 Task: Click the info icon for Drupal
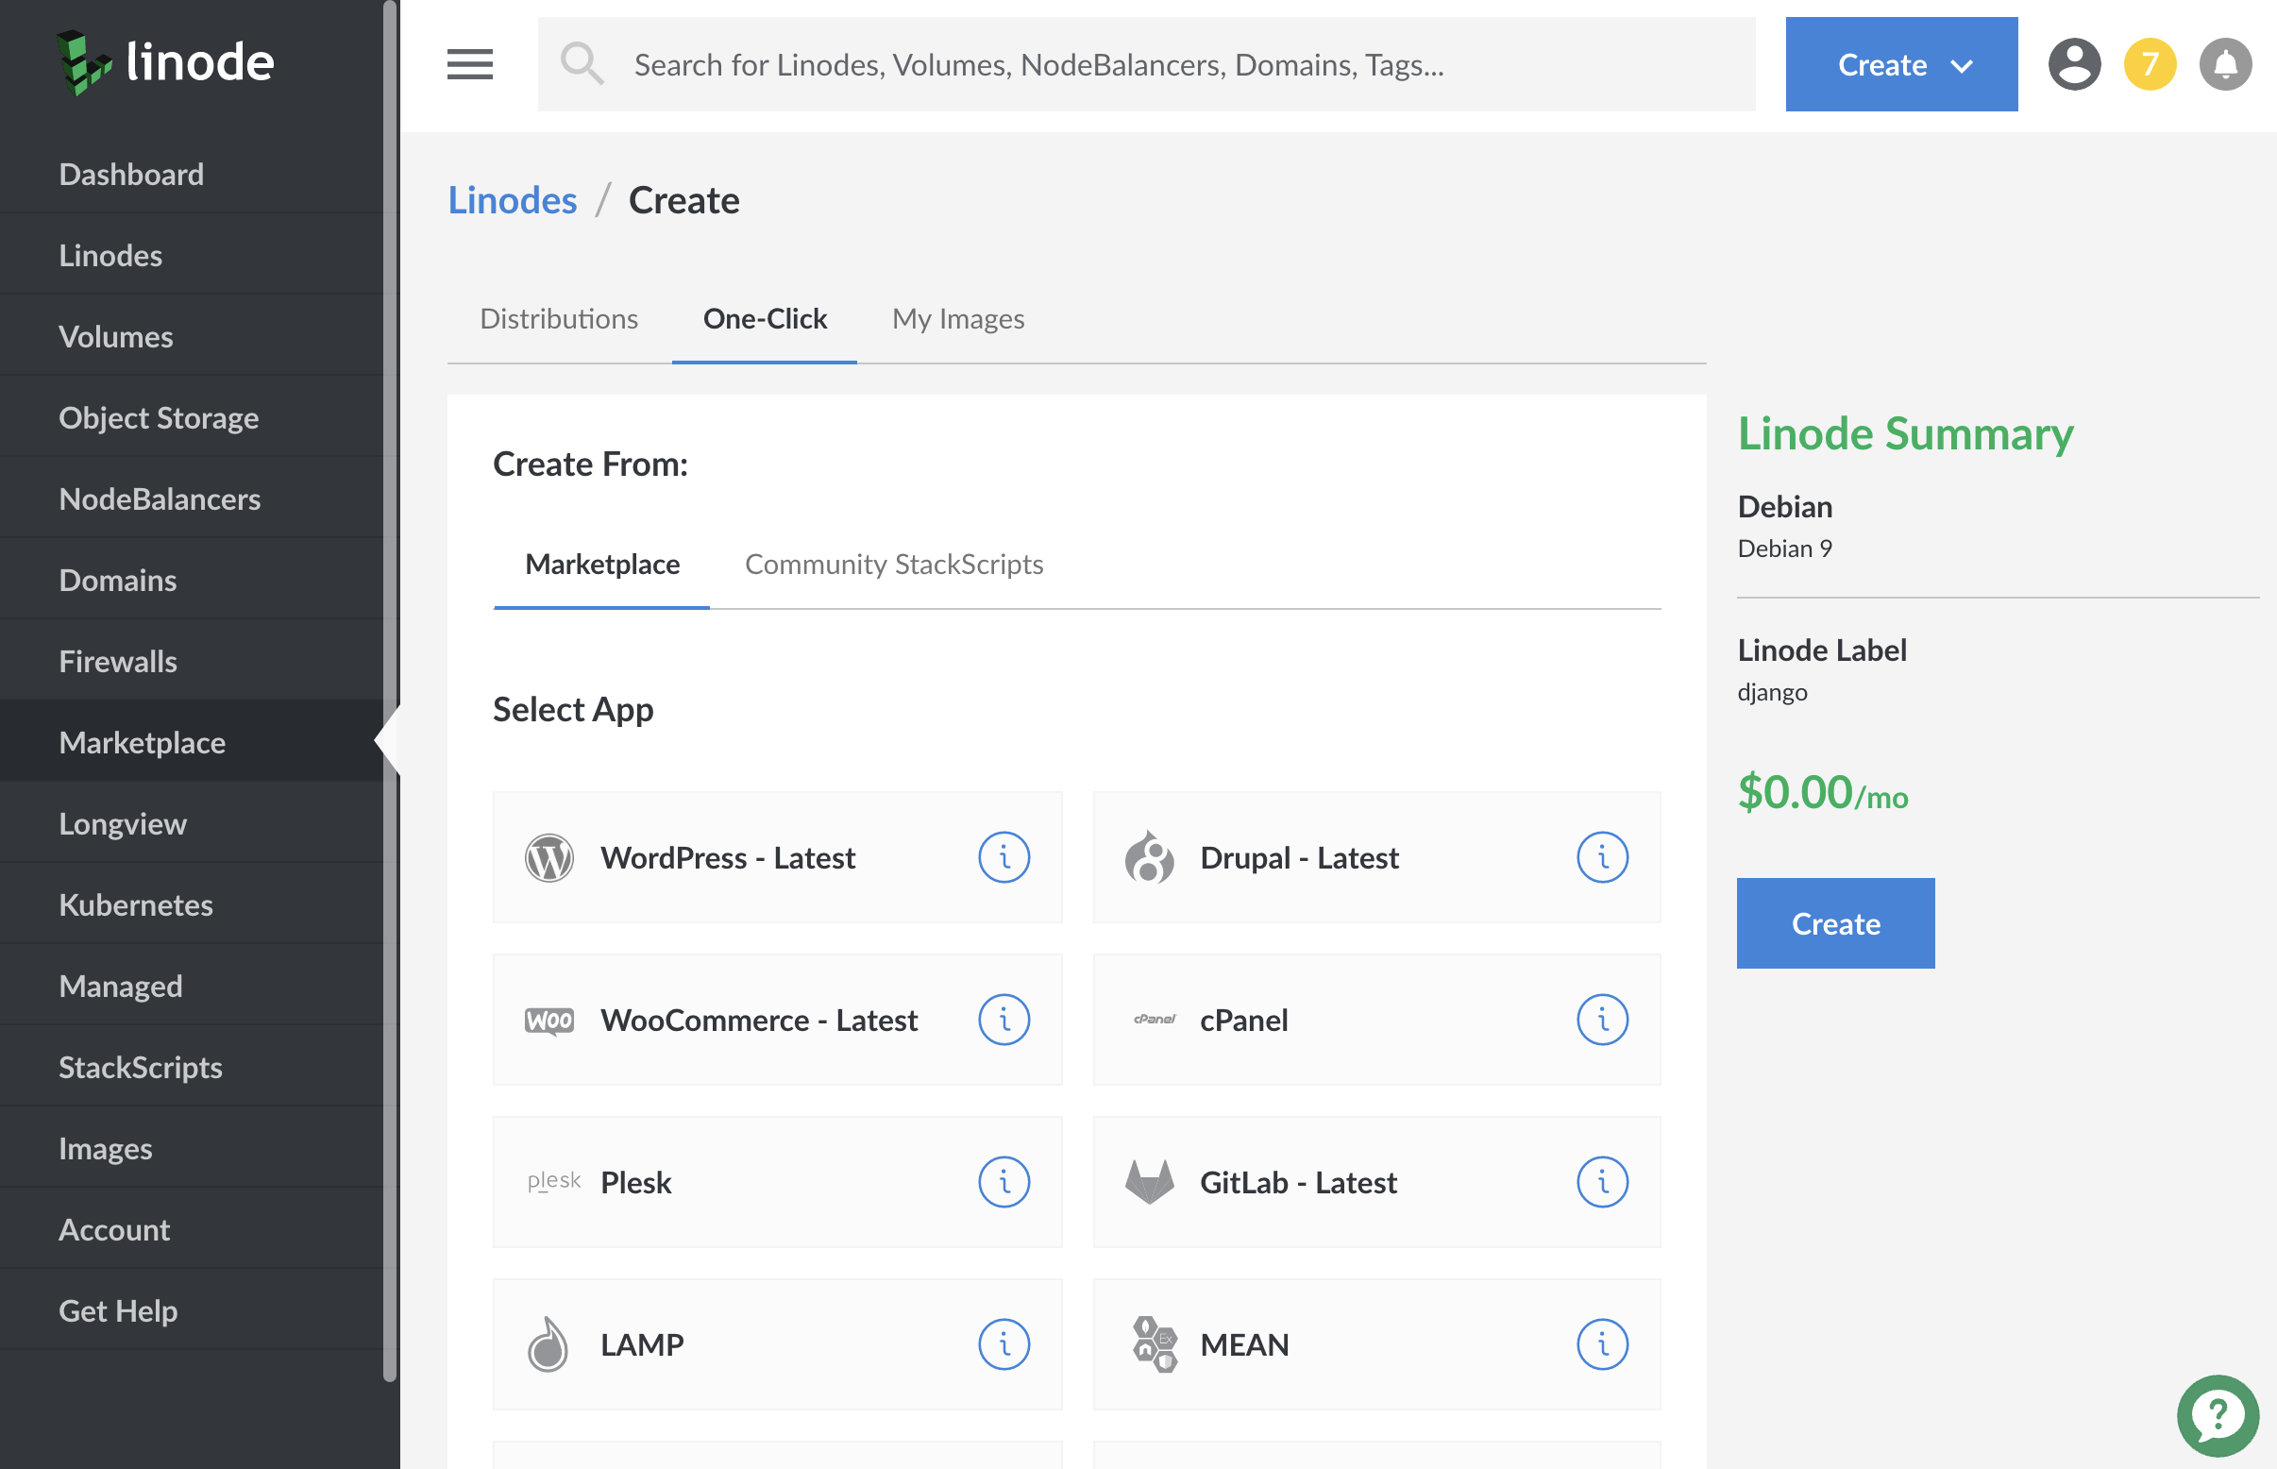[x=1601, y=856]
